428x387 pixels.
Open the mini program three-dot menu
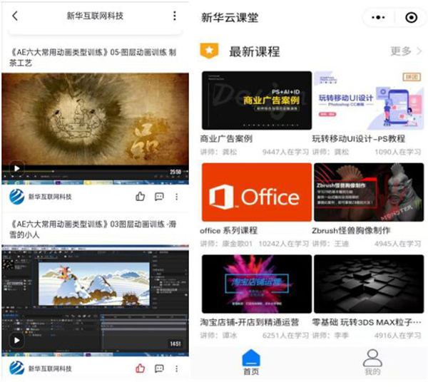pyautogui.click(x=378, y=17)
